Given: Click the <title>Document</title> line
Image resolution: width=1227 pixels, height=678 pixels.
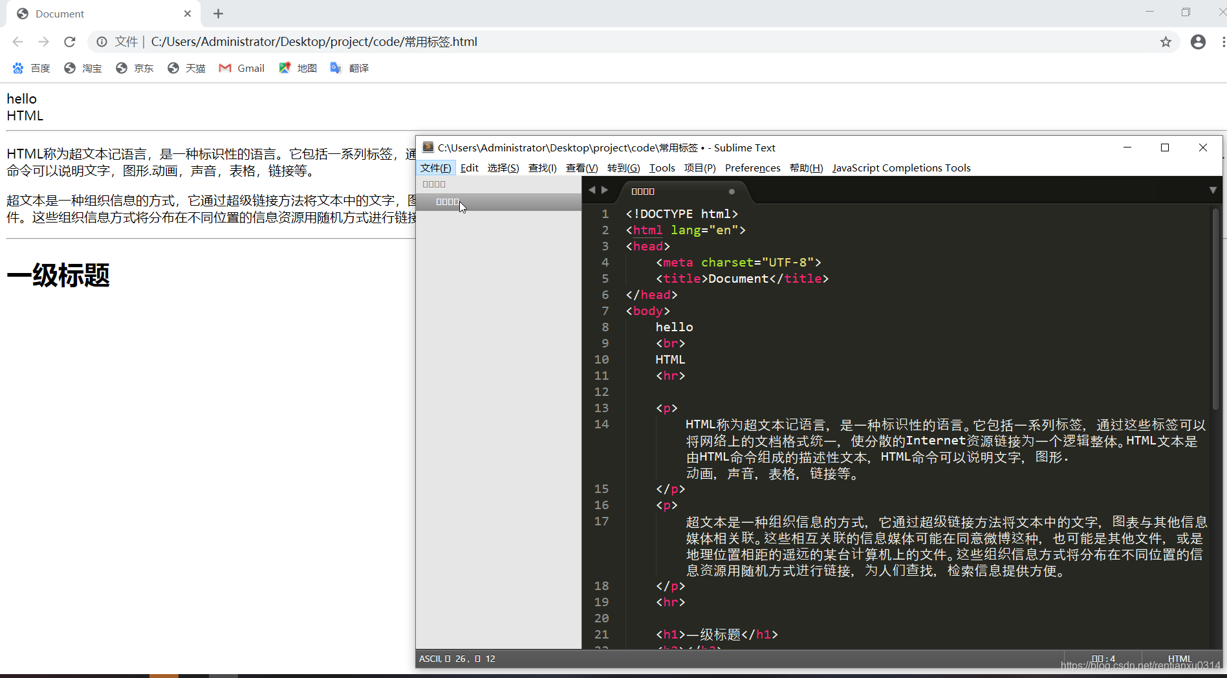Looking at the screenshot, I should [x=743, y=279].
